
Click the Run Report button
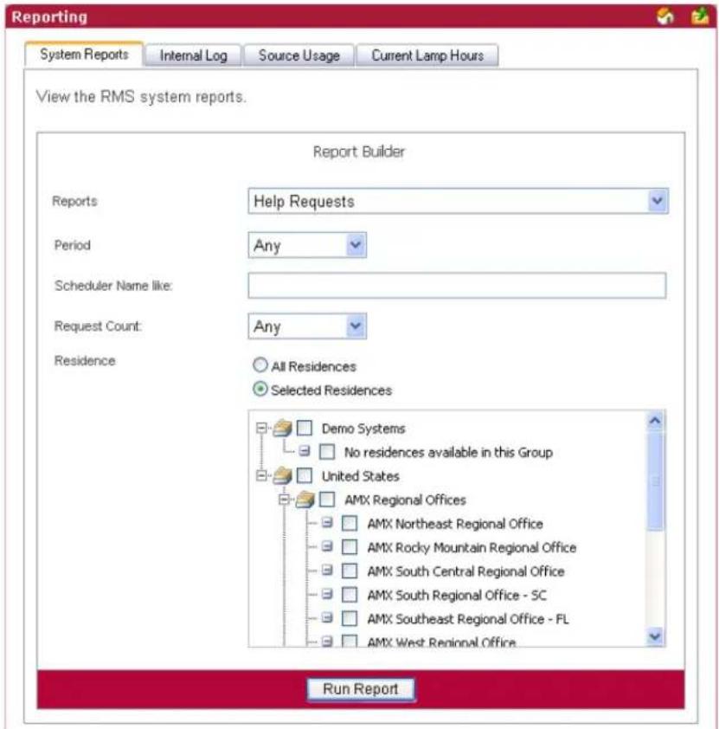pyautogui.click(x=361, y=689)
